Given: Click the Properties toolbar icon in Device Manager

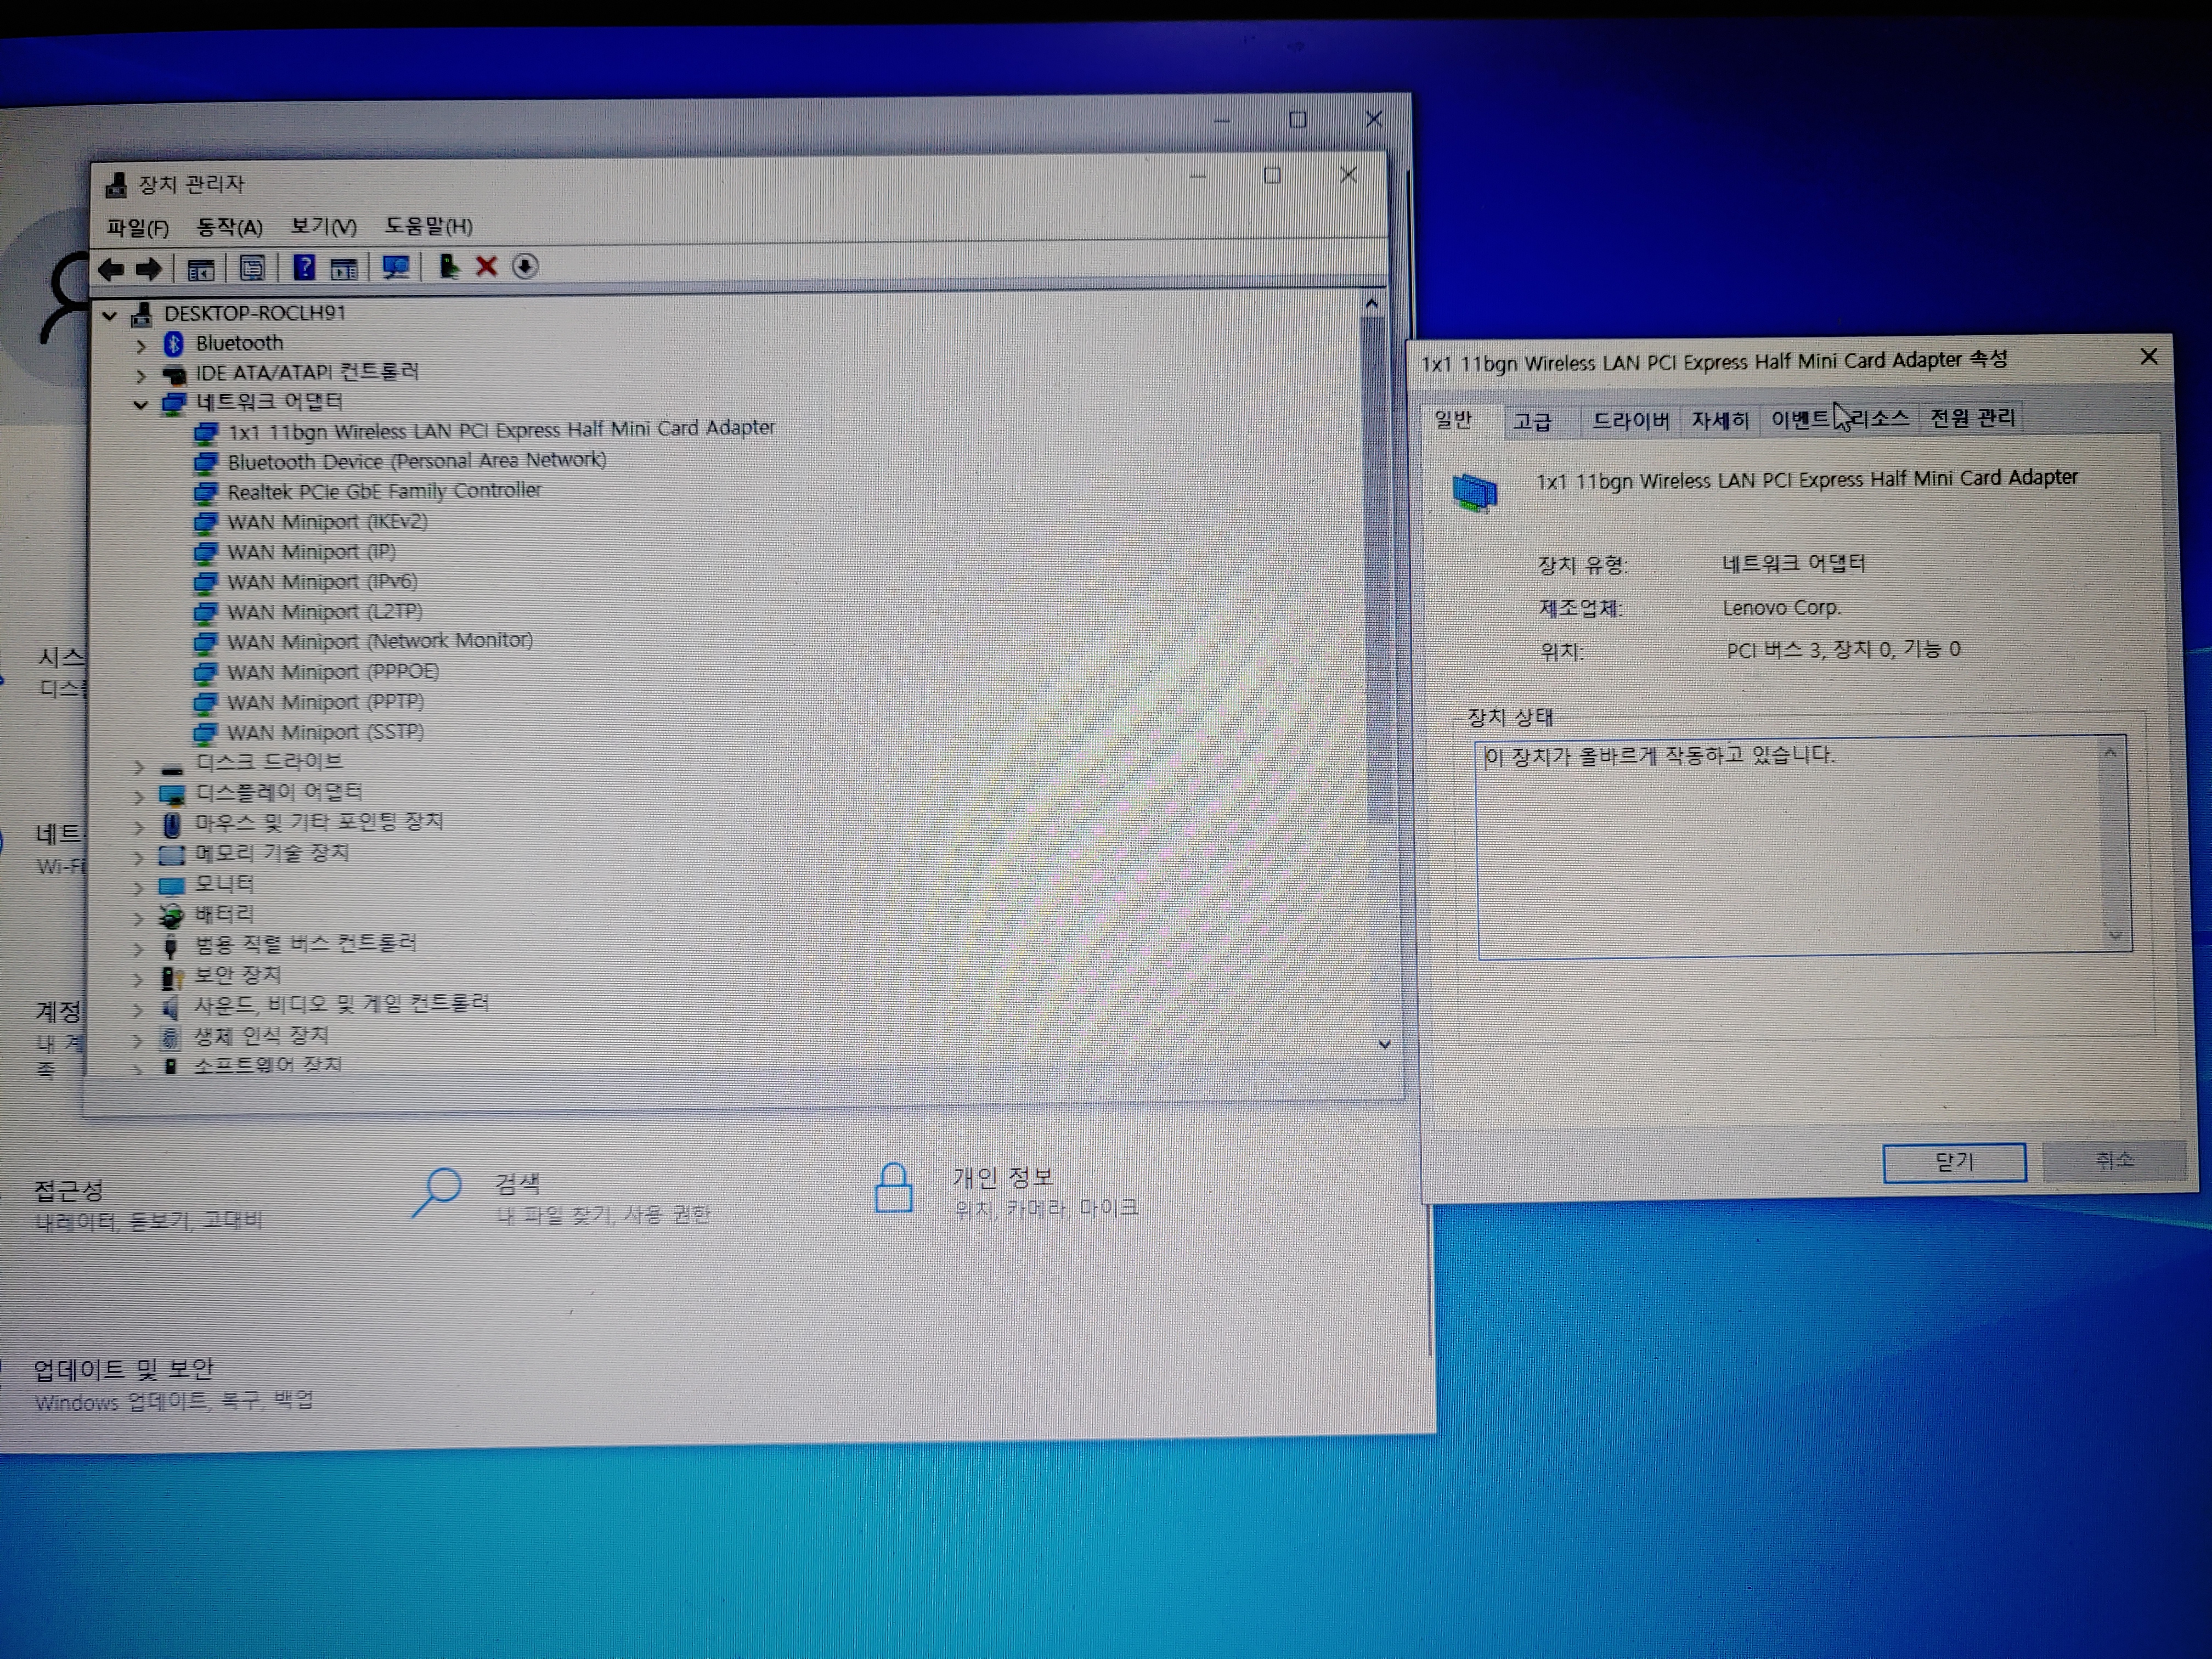Looking at the screenshot, I should point(252,268).
